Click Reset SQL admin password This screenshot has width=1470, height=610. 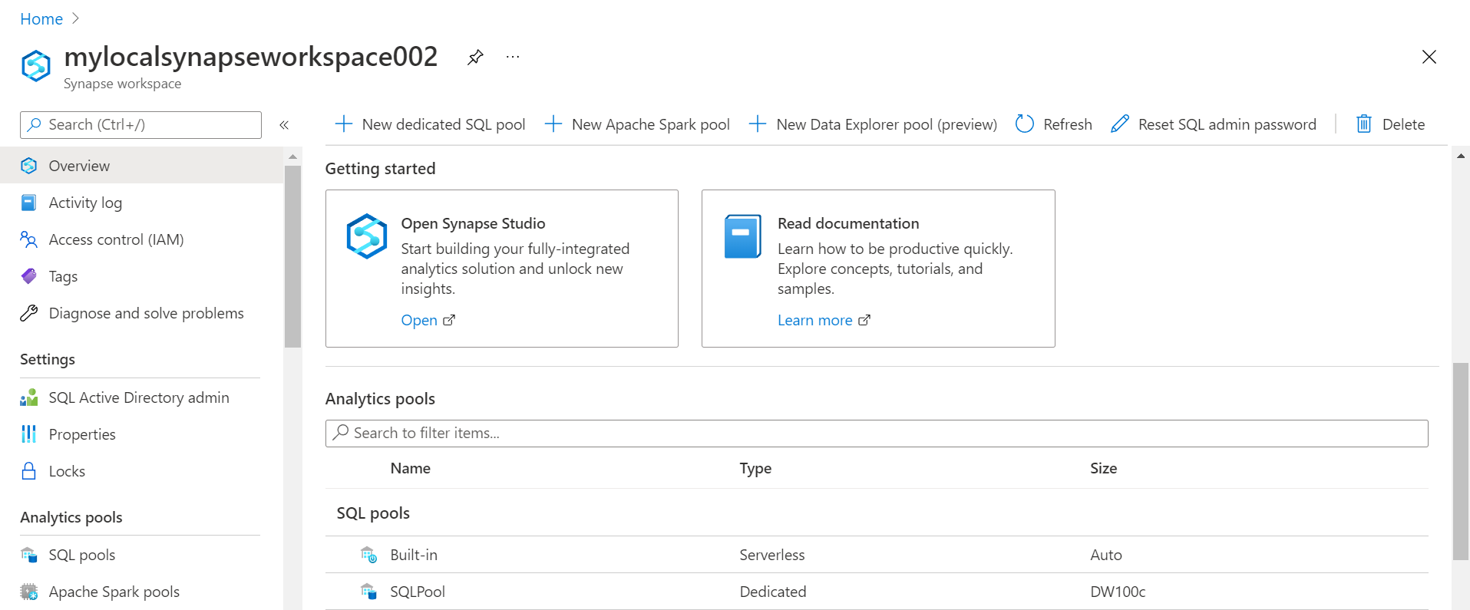tap(1214, 124)
